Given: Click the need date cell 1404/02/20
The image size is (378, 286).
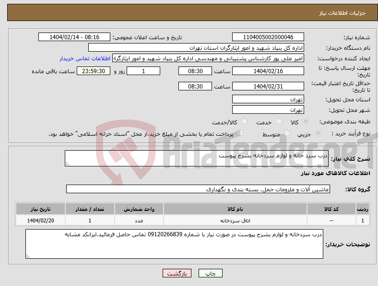Looking at the screenshot, I should [40, 220].
